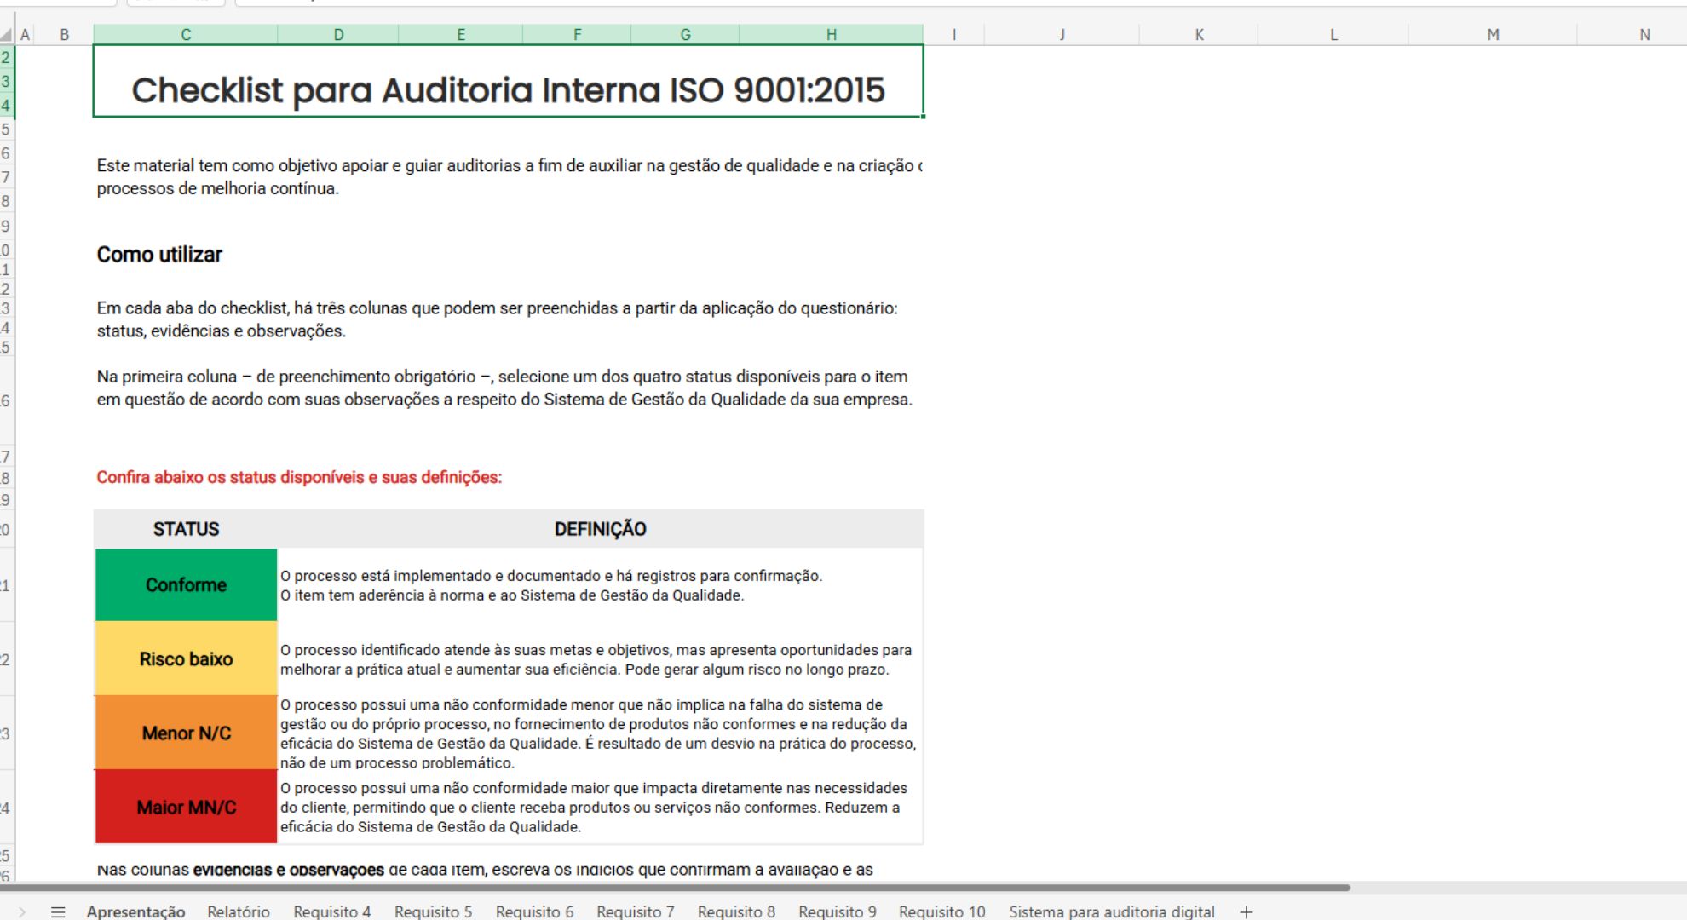
Task: Select the Requisito 7 sheet tab
Action: (636, 911)
